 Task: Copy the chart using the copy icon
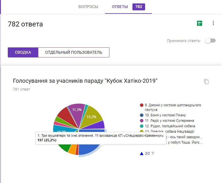206,82
